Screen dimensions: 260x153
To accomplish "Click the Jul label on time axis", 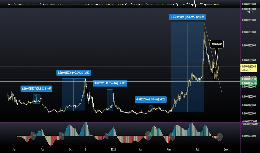I will click(197, 150).
